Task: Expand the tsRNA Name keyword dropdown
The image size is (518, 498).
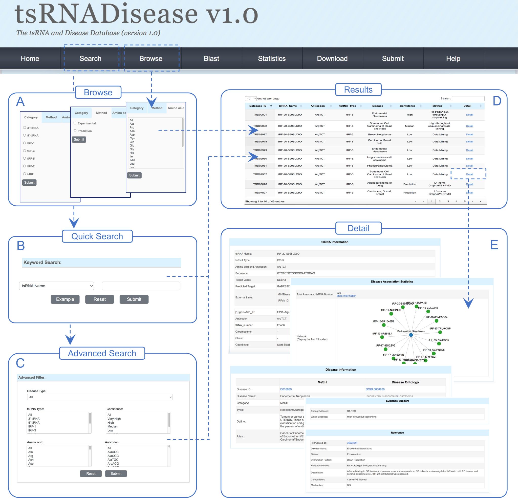Action: pyautogui.click(x=57, y=286)
